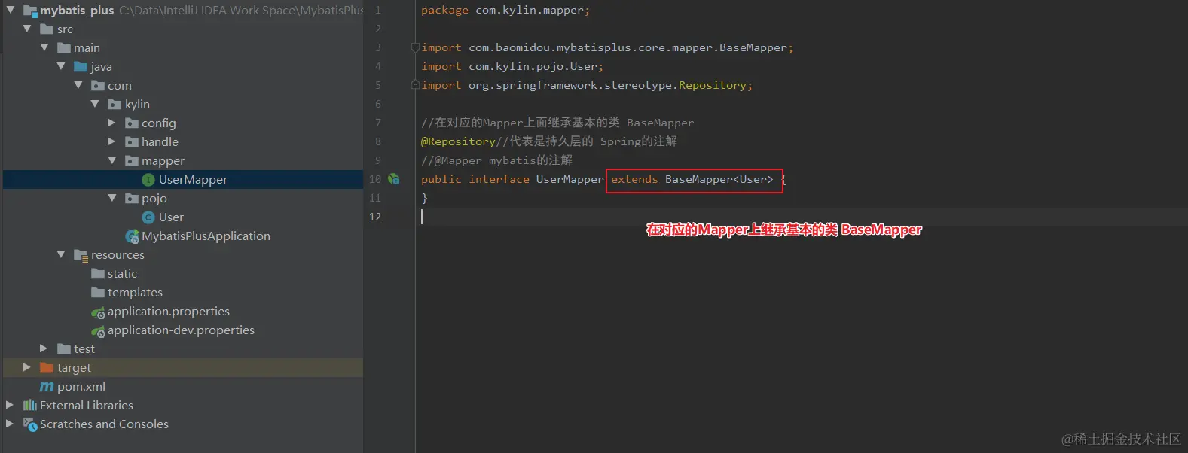Image resolution: width=1188 pixels, height=453 pixels.
Task: Click the Spring bean gutter icon on line 10
Action: point(393,179)
